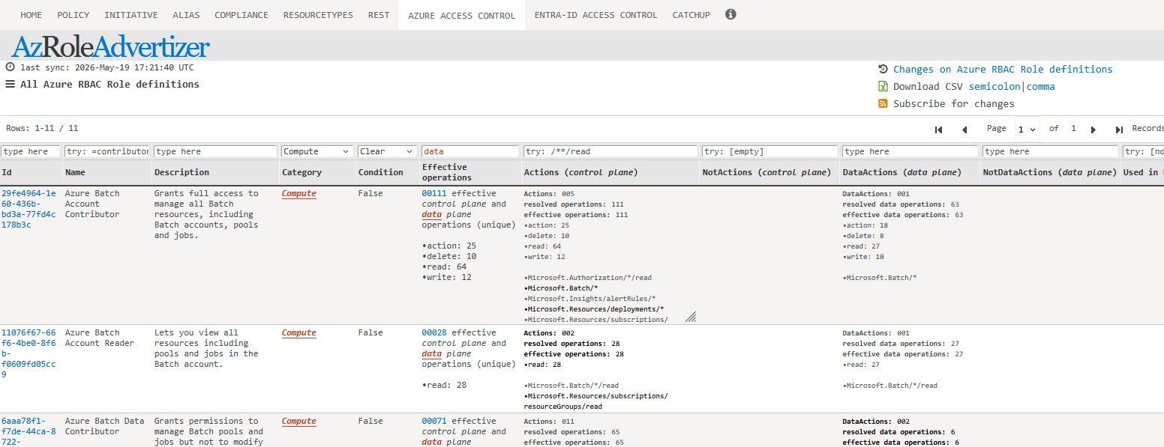Viewport: 1164px width, 447px height.
Task: Click the RSS icon beside Subscribe for changes
Action: (x=883, y=103)
